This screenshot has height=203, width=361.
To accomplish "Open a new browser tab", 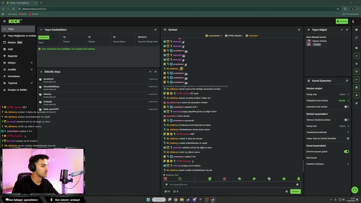I will [41, 3].
